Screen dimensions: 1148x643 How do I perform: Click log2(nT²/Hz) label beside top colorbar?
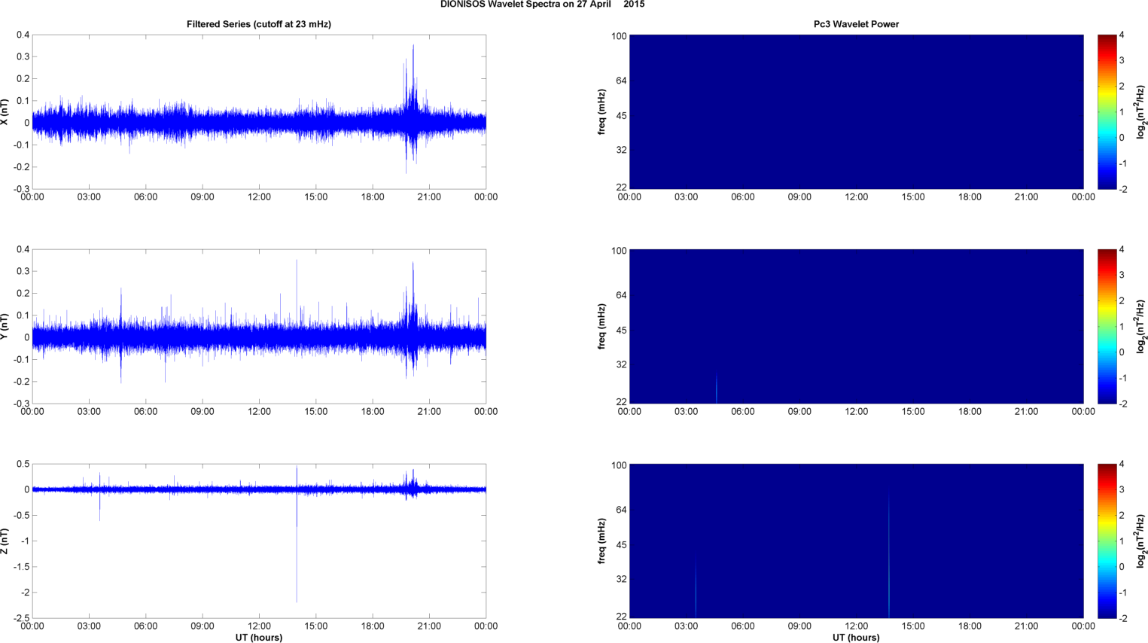click(x=1141, y=112)
